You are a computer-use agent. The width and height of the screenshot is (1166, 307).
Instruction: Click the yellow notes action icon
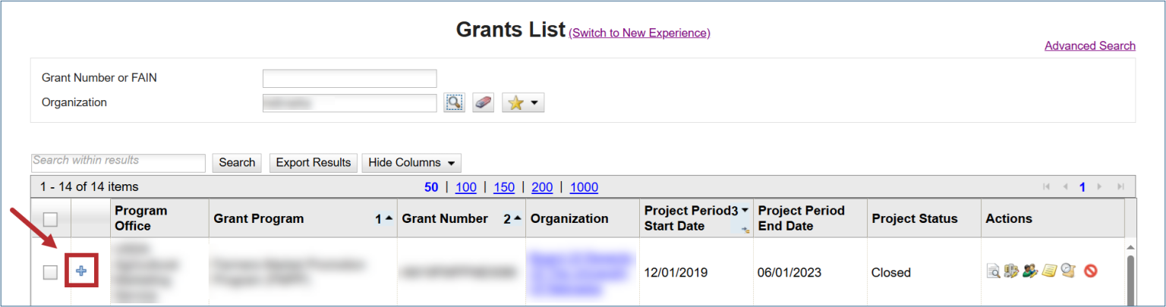pyautogui.click(x=1049, y=271)
